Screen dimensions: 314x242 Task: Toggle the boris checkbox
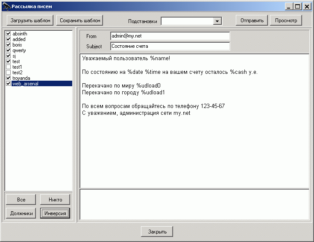pyautogui.click(x=8, y=45)
